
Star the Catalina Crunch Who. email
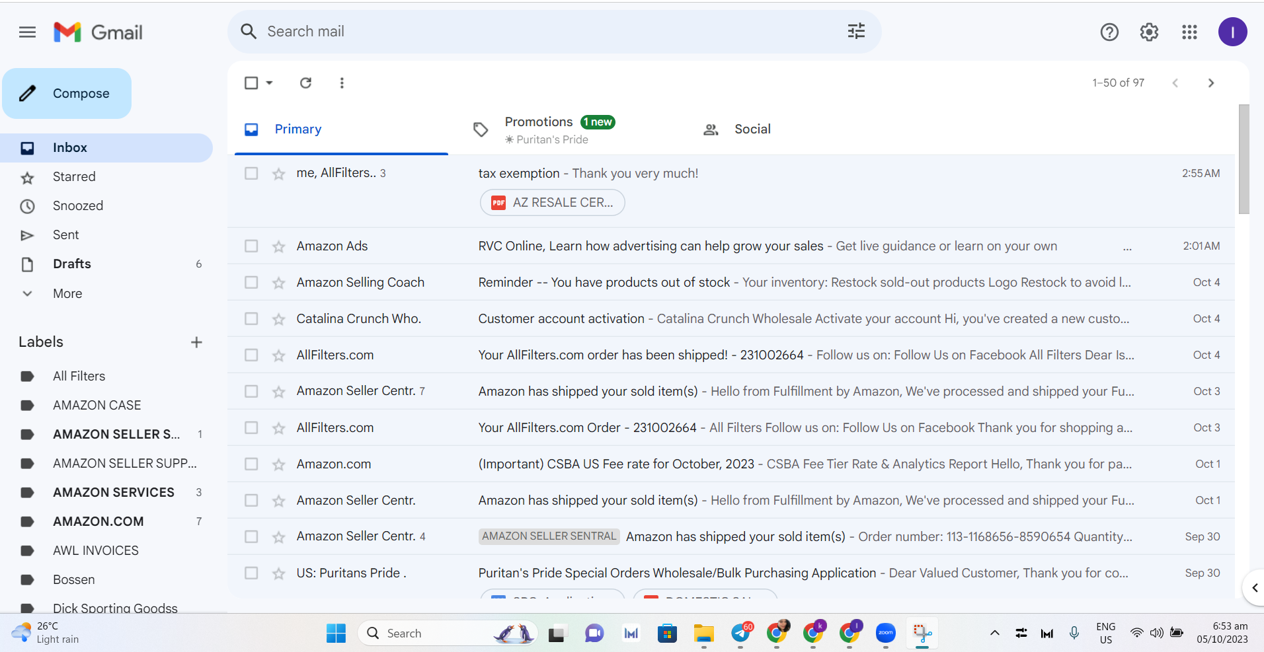[279, 319]
